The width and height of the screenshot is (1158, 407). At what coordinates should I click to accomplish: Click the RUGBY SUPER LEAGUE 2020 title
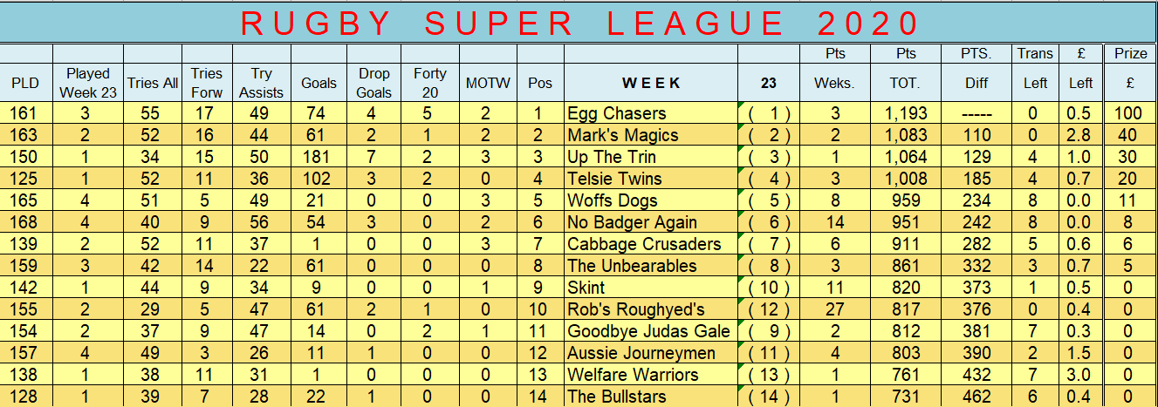(x=578, y=24)
